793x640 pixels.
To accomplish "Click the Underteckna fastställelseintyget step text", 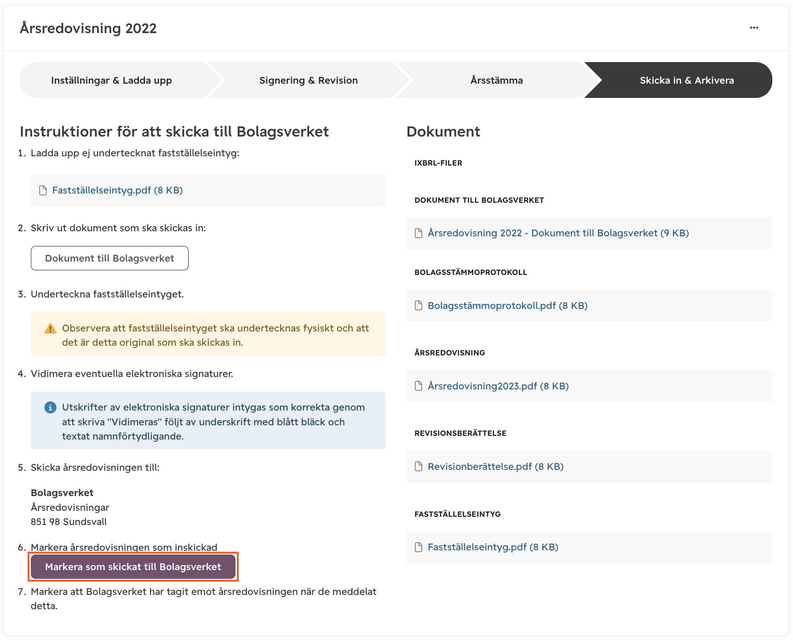I will [107, 294].
